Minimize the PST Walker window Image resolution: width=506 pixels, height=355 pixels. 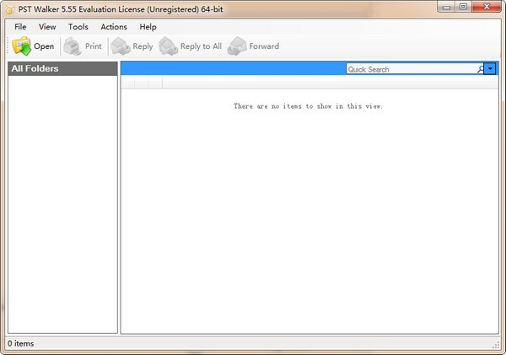443,8
